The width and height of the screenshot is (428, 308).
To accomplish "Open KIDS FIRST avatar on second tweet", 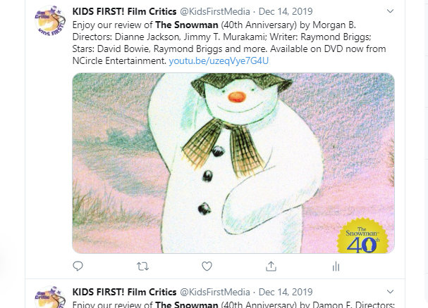I will pyautogui.click(x=50, y=297).
